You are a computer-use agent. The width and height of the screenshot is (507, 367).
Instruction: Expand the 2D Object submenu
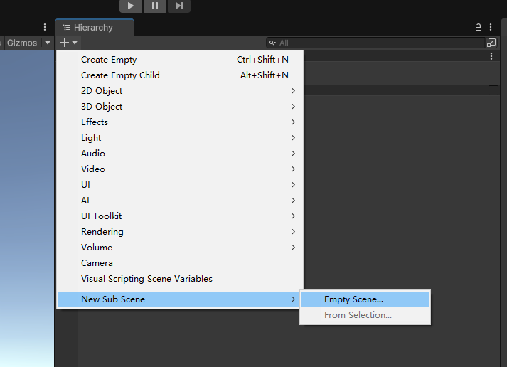[x=181, y=91]
